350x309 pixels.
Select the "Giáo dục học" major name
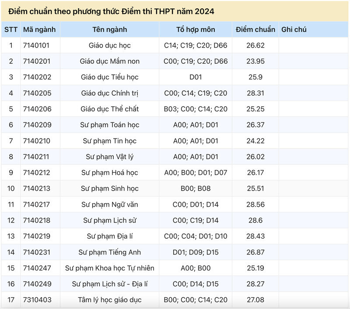[x=109, y=45]
